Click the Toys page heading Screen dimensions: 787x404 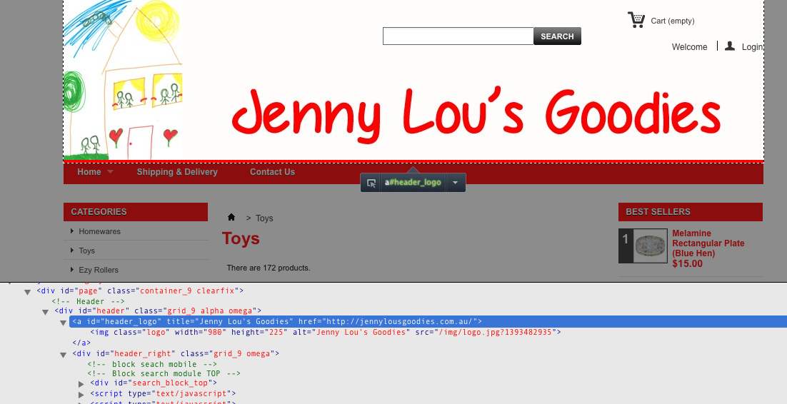241,238
